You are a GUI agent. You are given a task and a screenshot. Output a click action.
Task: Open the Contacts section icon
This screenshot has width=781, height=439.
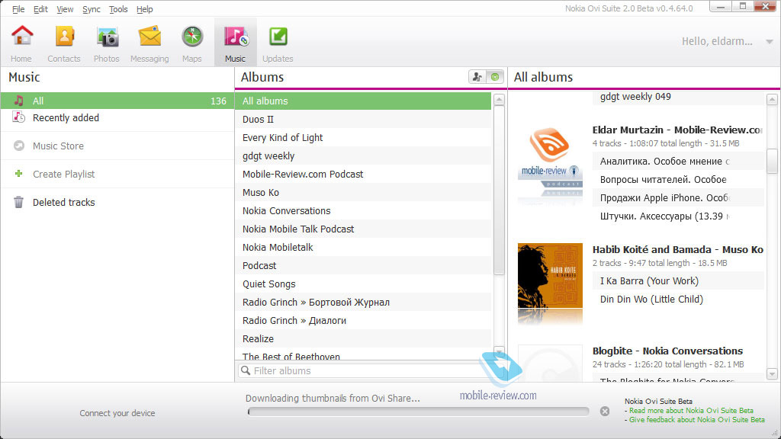click(64, 37)
